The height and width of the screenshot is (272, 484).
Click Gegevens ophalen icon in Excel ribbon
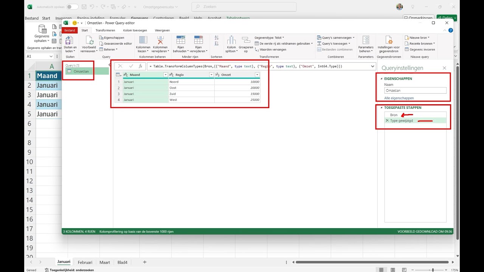[x=42, y=29]
